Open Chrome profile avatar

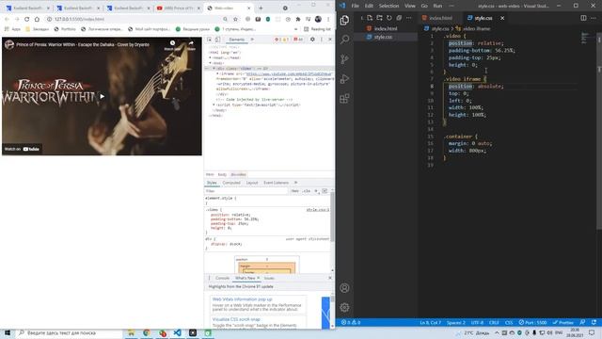(318, 19)
